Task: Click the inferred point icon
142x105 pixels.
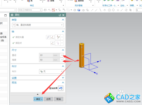Action: click(58, 43)
